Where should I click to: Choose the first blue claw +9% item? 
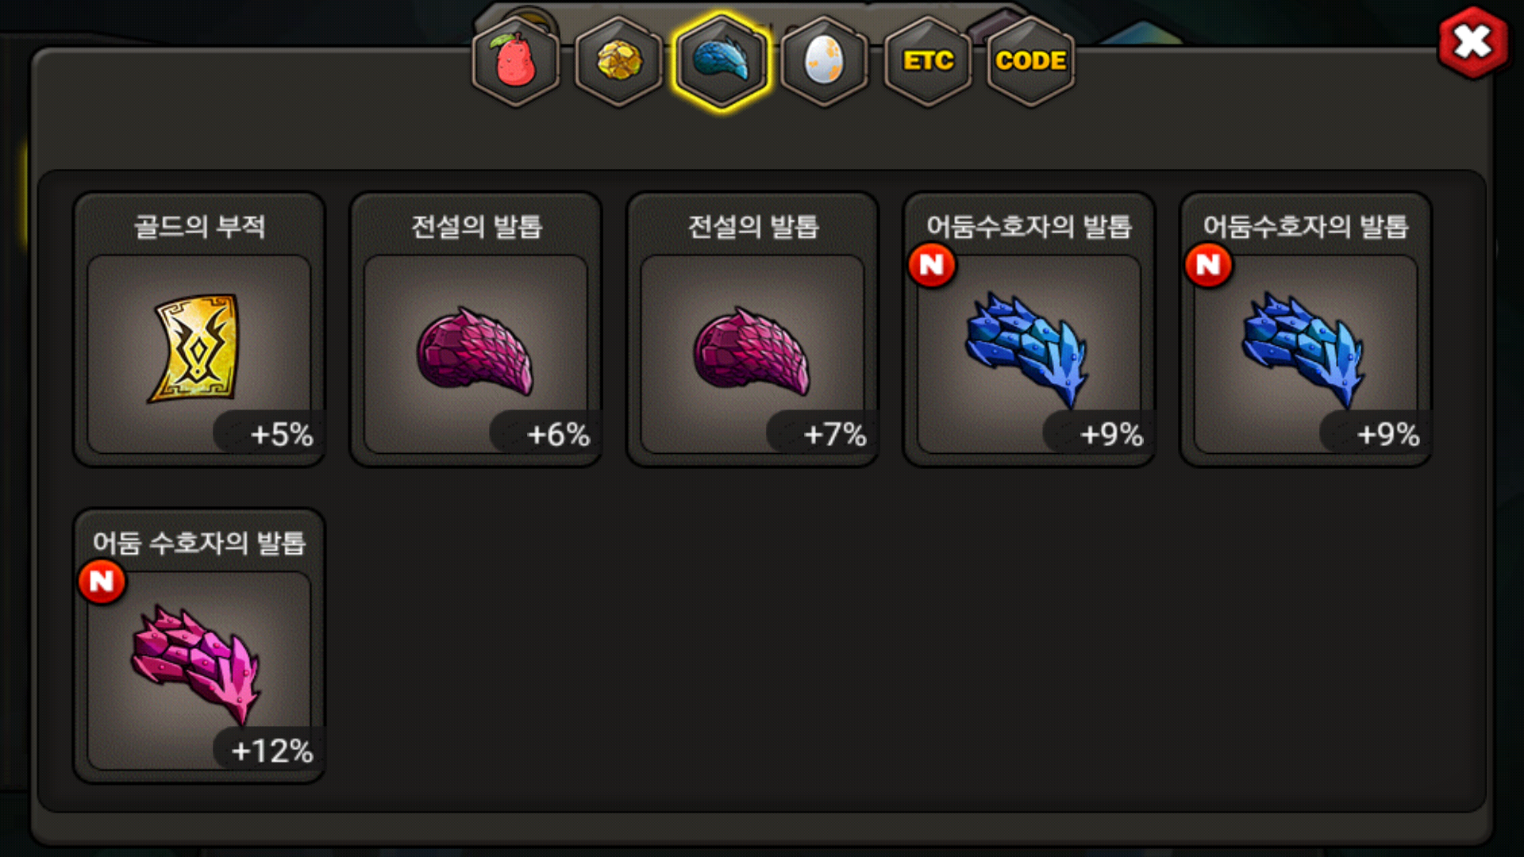coord(1029,329)
